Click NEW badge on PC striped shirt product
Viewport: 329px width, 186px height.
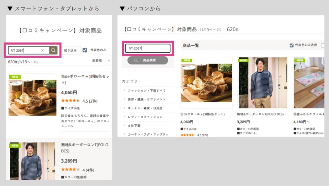click(x=243, y=60)
